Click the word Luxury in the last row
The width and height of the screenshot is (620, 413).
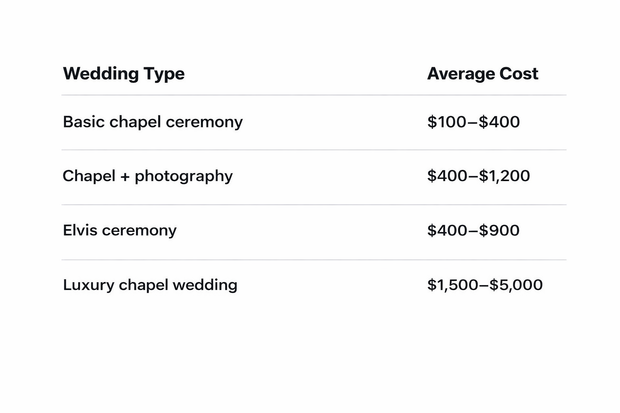click(x=88, y=286)
